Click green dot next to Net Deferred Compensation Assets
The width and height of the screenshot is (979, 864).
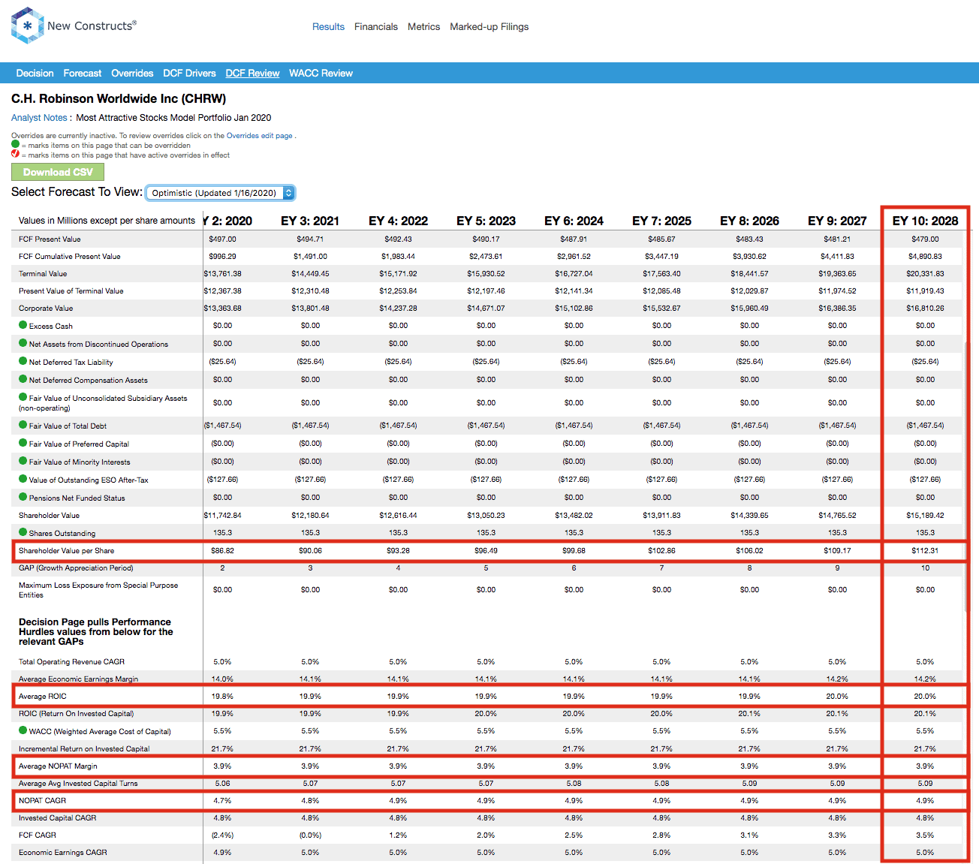point(23,379)
